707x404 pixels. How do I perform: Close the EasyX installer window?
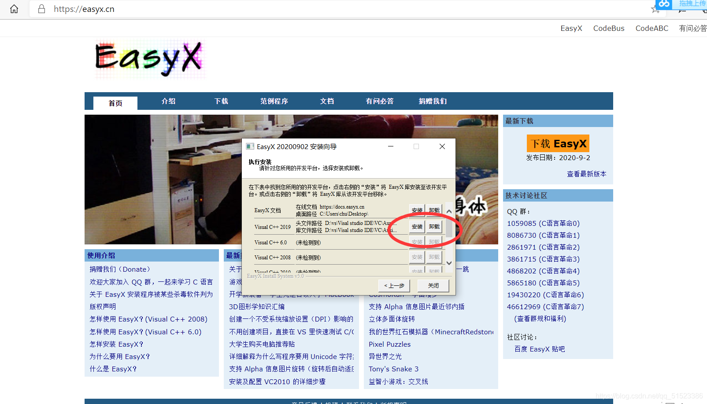tap(442, 146)
